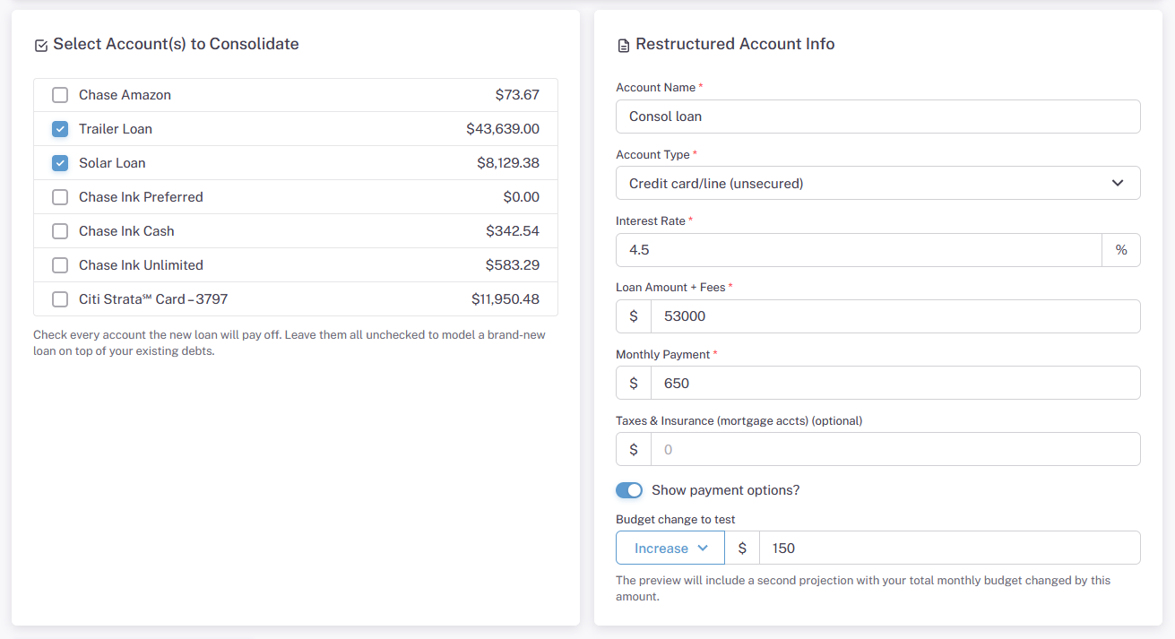Image resolution: width=1175 pixels, height=639 pixels.
Task: Click the Chase Ink Preferred label
Action: [x=141, y=197]
